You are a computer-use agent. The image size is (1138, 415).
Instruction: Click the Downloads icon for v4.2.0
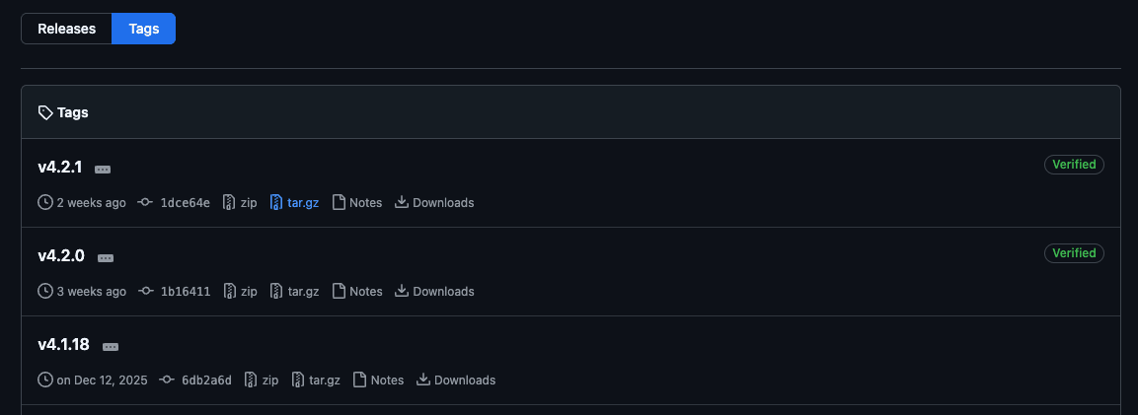tap(402, 292)
